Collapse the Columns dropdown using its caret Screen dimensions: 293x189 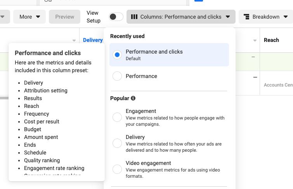pyautogui.click(x=228, y=17)
